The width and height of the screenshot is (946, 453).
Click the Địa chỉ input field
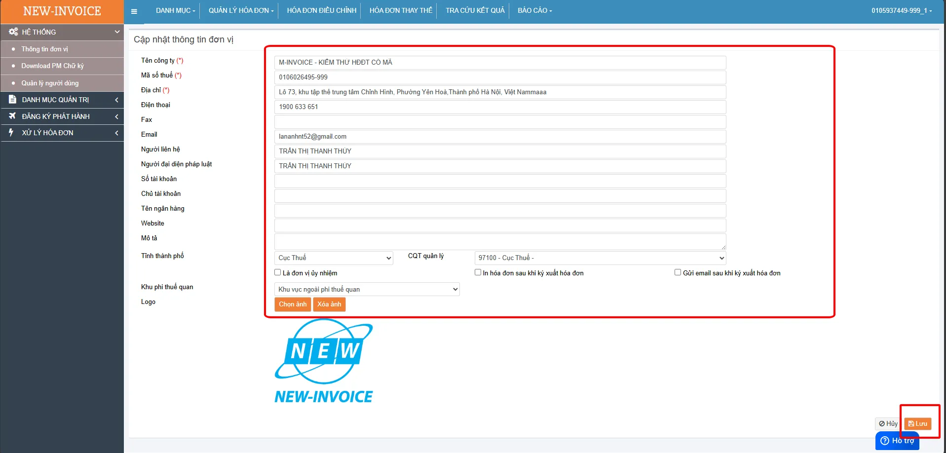coord(500,92)
